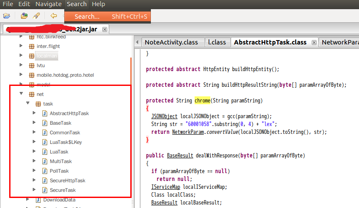
Task: Switch to the NoteActivity.class tab
Action: tap(171, 42)
